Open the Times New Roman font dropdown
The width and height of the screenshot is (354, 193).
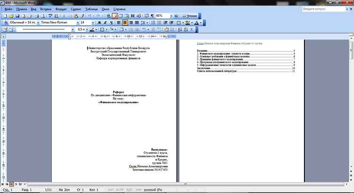pos(78,23)
